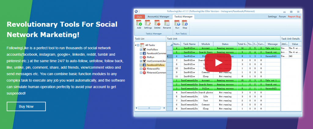Click the Facebook icon beside FacebookFollow
The width and height of the screenshot is (313, 129).
coord(144,65)
